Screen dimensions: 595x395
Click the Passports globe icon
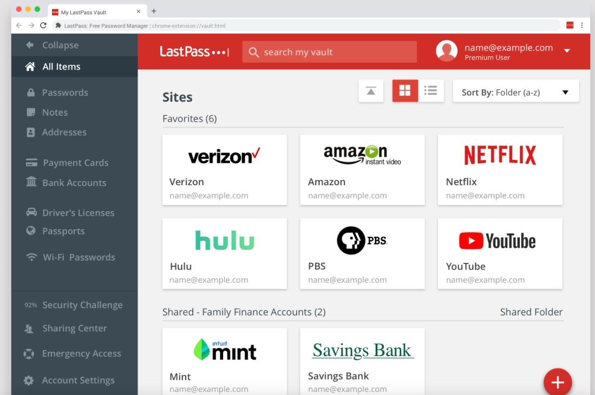point(31,231)
